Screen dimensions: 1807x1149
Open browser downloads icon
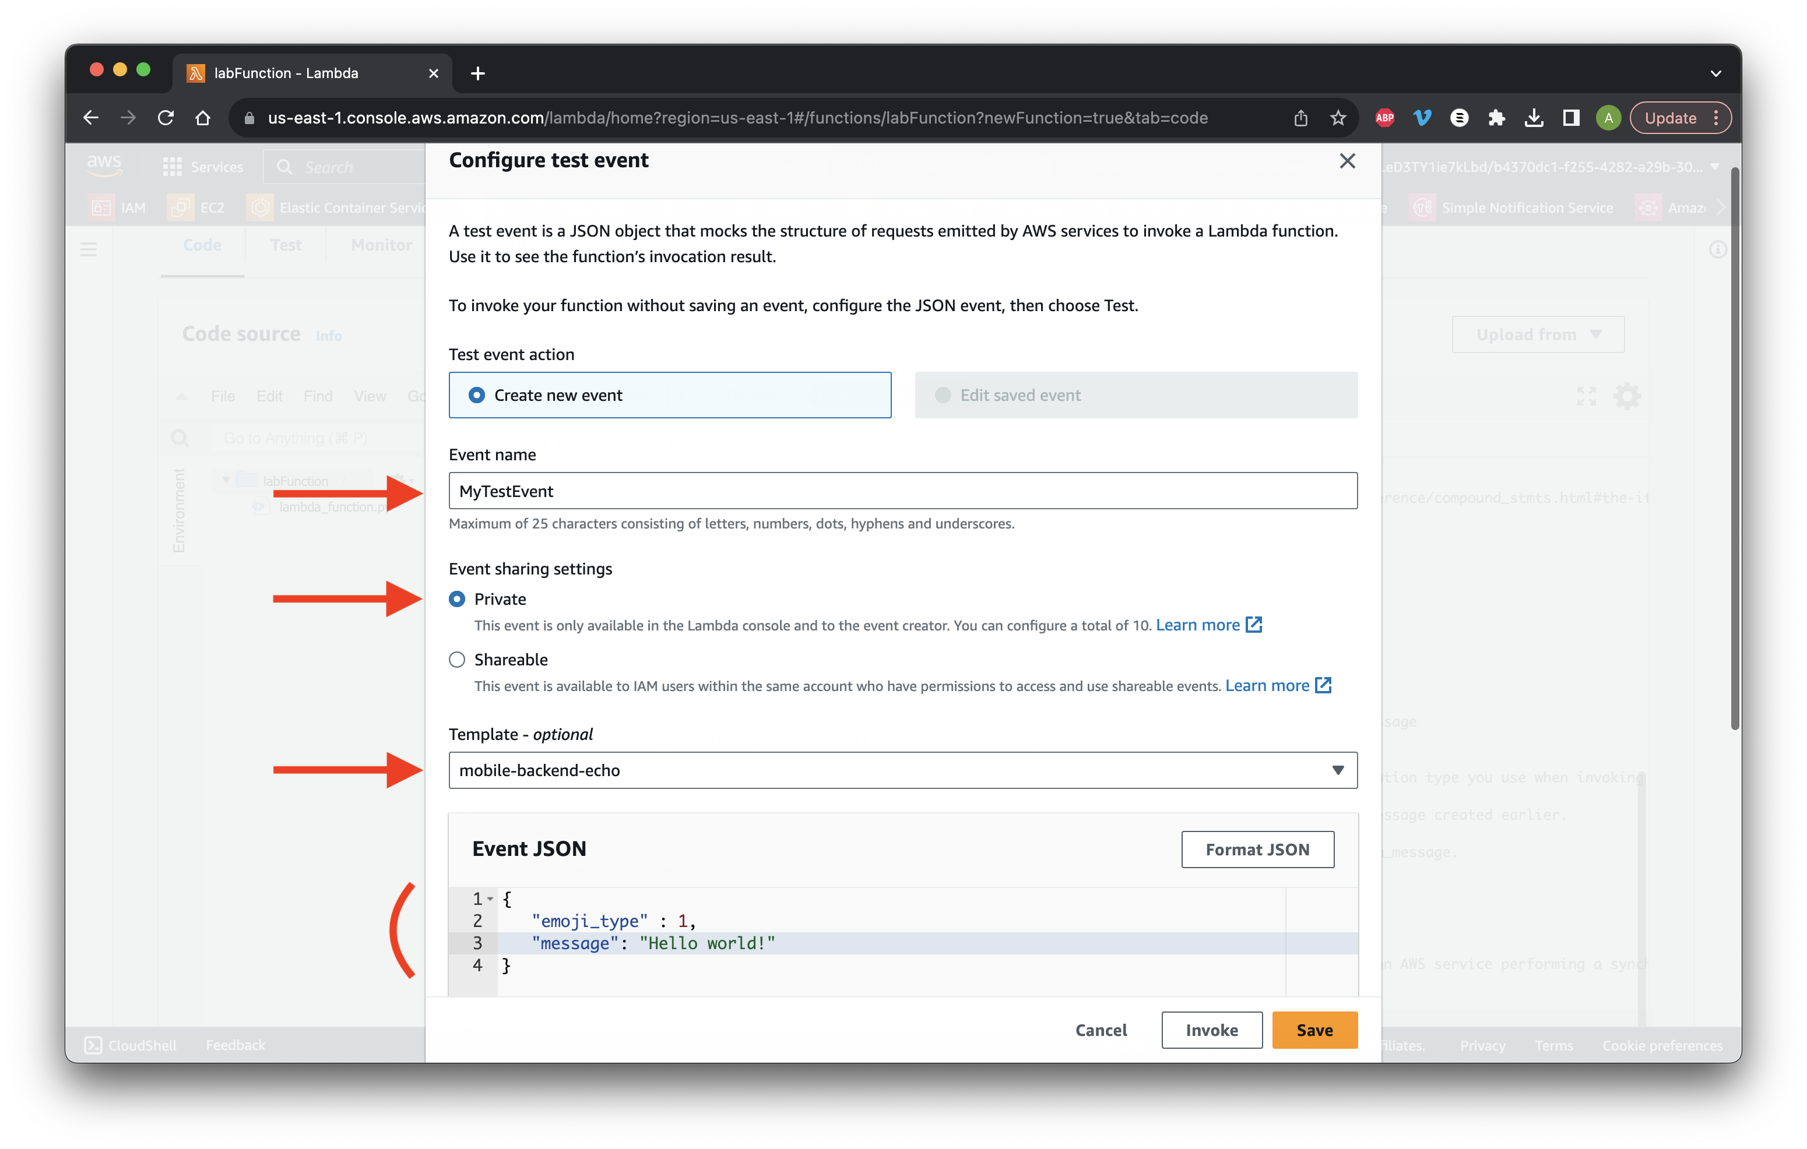coord(1534,118)
